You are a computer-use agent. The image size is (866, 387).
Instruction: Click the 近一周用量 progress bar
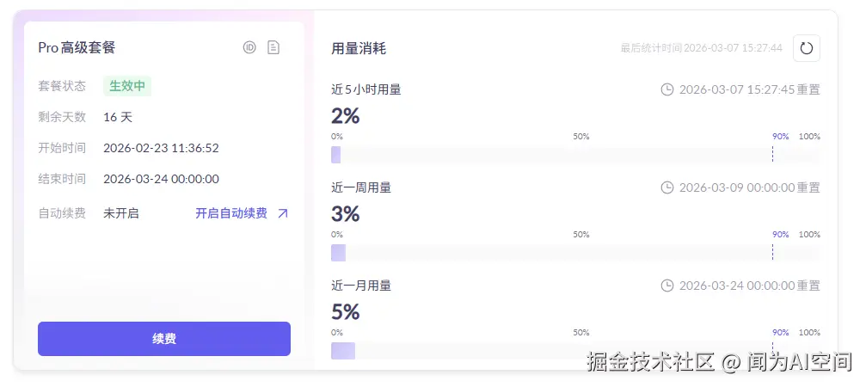[x=574, y=253]
